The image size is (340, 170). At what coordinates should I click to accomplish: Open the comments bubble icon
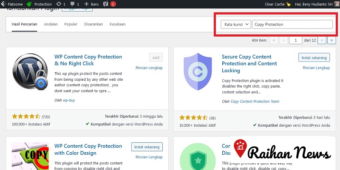pos(73,4)
